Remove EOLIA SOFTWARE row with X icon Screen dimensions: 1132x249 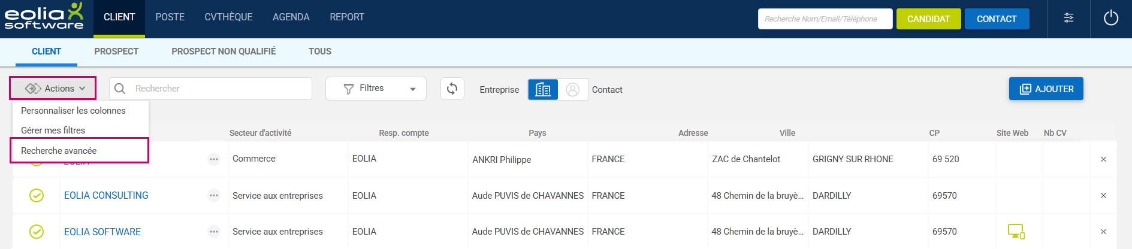[x=1103, y=232]
